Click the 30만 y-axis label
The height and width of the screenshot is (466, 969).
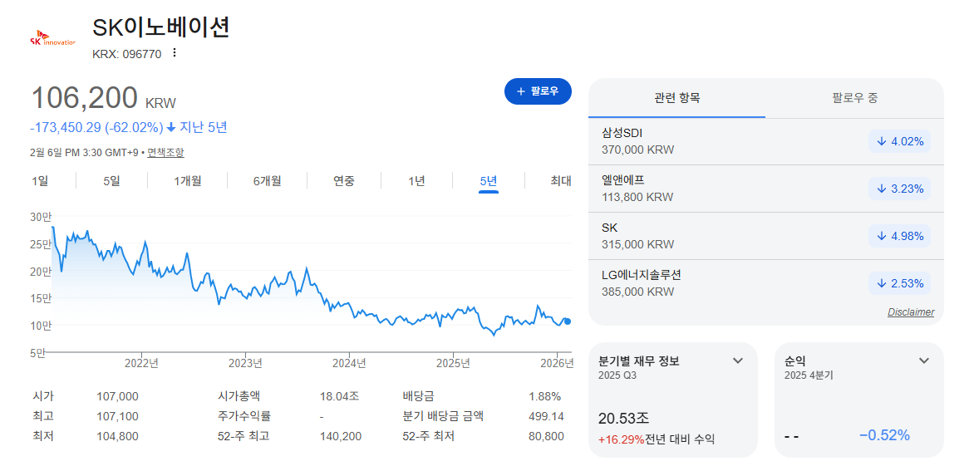click(x=40, y=217)
